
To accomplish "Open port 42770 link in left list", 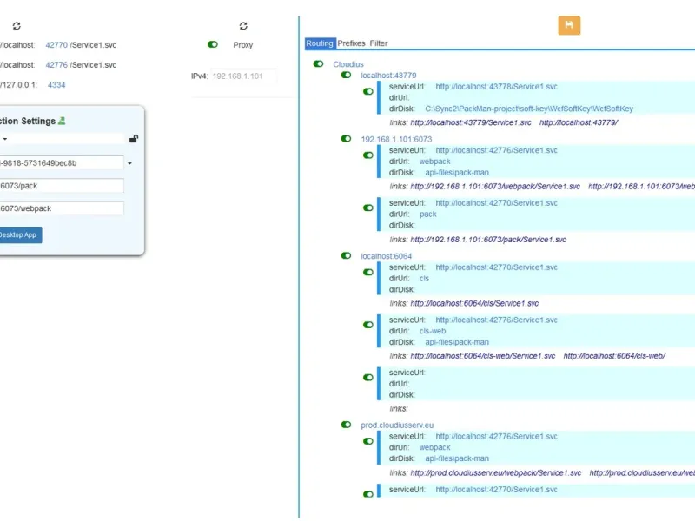I will coord(56,45).
